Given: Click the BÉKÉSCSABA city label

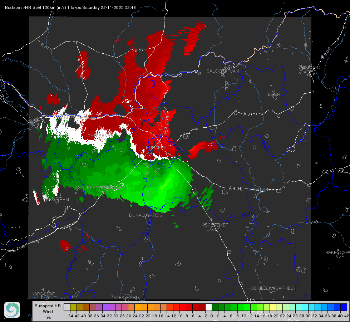Looking at the screenshot, I should click(337, 253).
